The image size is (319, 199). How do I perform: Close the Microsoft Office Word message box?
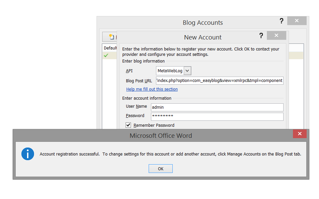pos(300,134)
